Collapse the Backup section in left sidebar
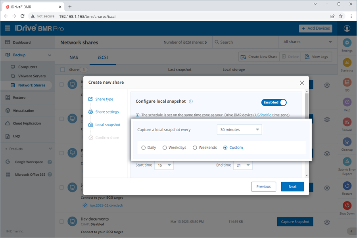Image resolution: width=357 pixels, height=238 pixels. click(50, 55)
